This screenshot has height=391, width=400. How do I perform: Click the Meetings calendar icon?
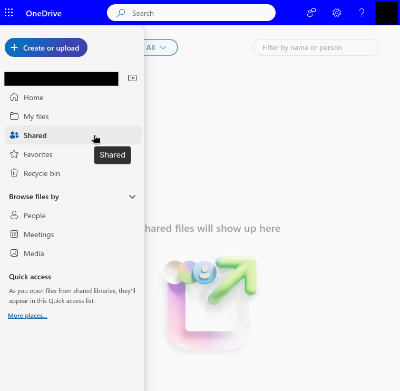pyautogui.click(x=14, y=234)
